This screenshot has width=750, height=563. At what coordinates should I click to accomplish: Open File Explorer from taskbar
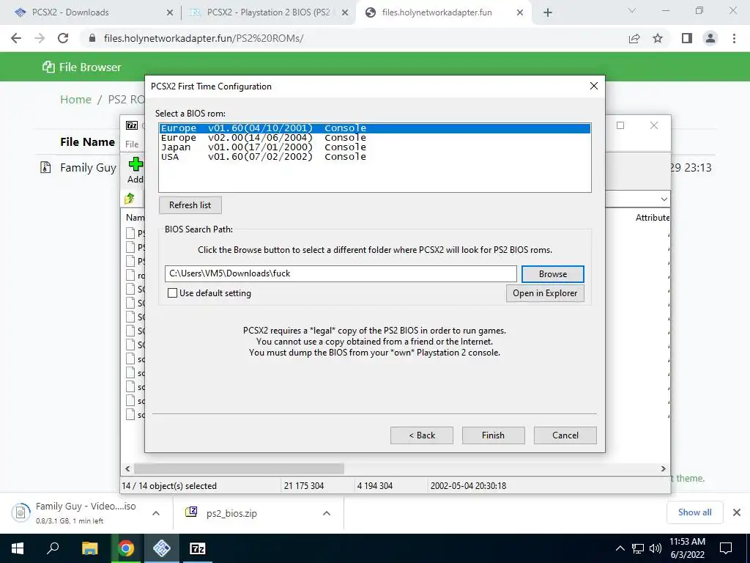pos(89,548)
